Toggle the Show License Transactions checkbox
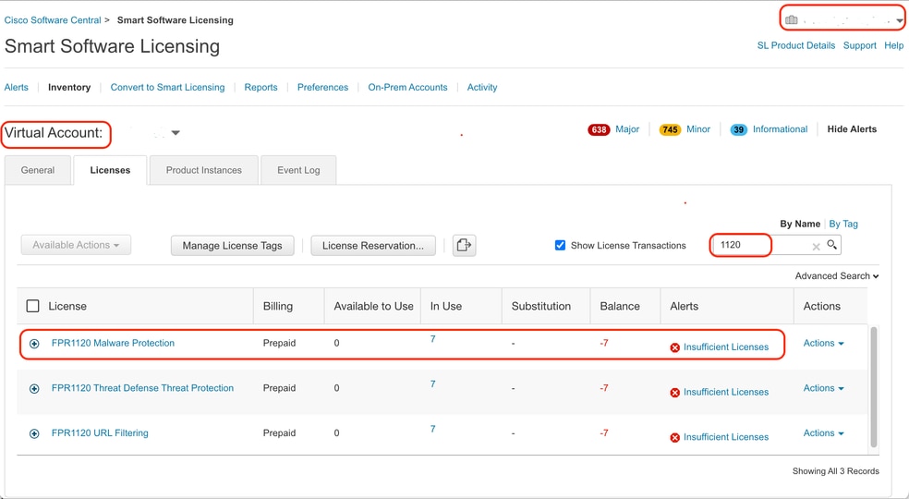Image resolution: width=909 pixels, height=499 pixels. [x=560, y=245]
